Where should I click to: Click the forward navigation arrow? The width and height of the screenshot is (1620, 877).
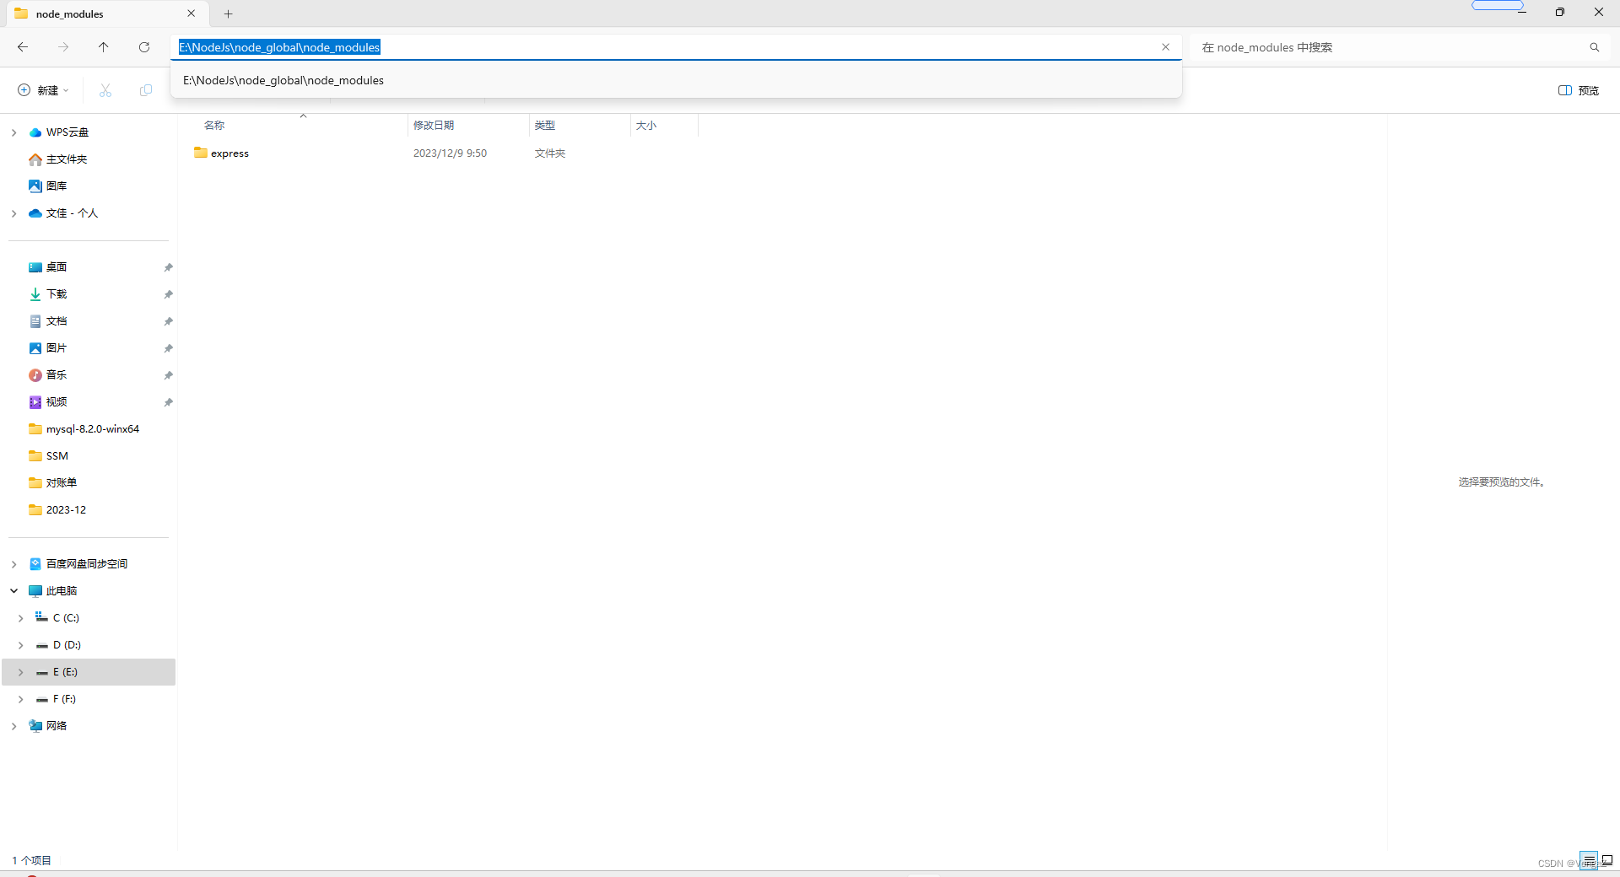click(x=63, y=47)
